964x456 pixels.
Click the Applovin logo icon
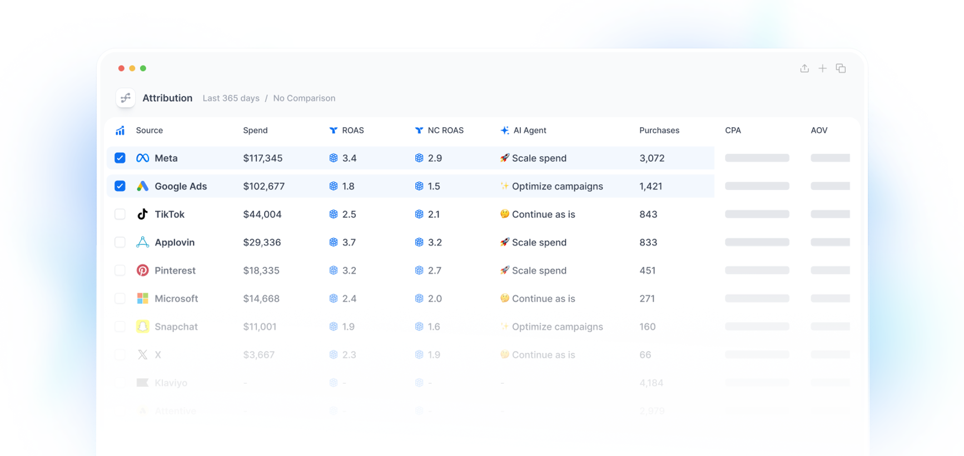coord(143,242)
